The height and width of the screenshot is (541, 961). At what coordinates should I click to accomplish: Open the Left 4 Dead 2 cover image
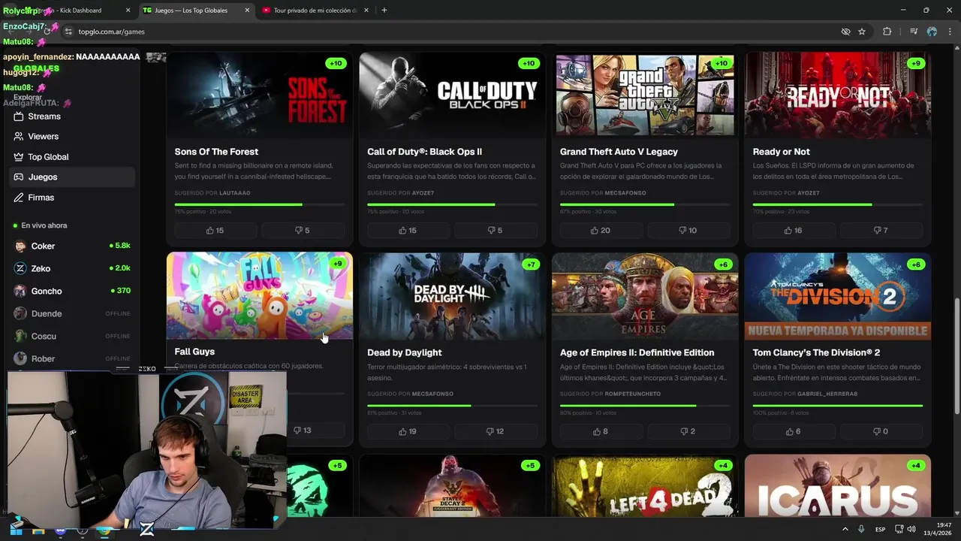click(x=645, y=485)
